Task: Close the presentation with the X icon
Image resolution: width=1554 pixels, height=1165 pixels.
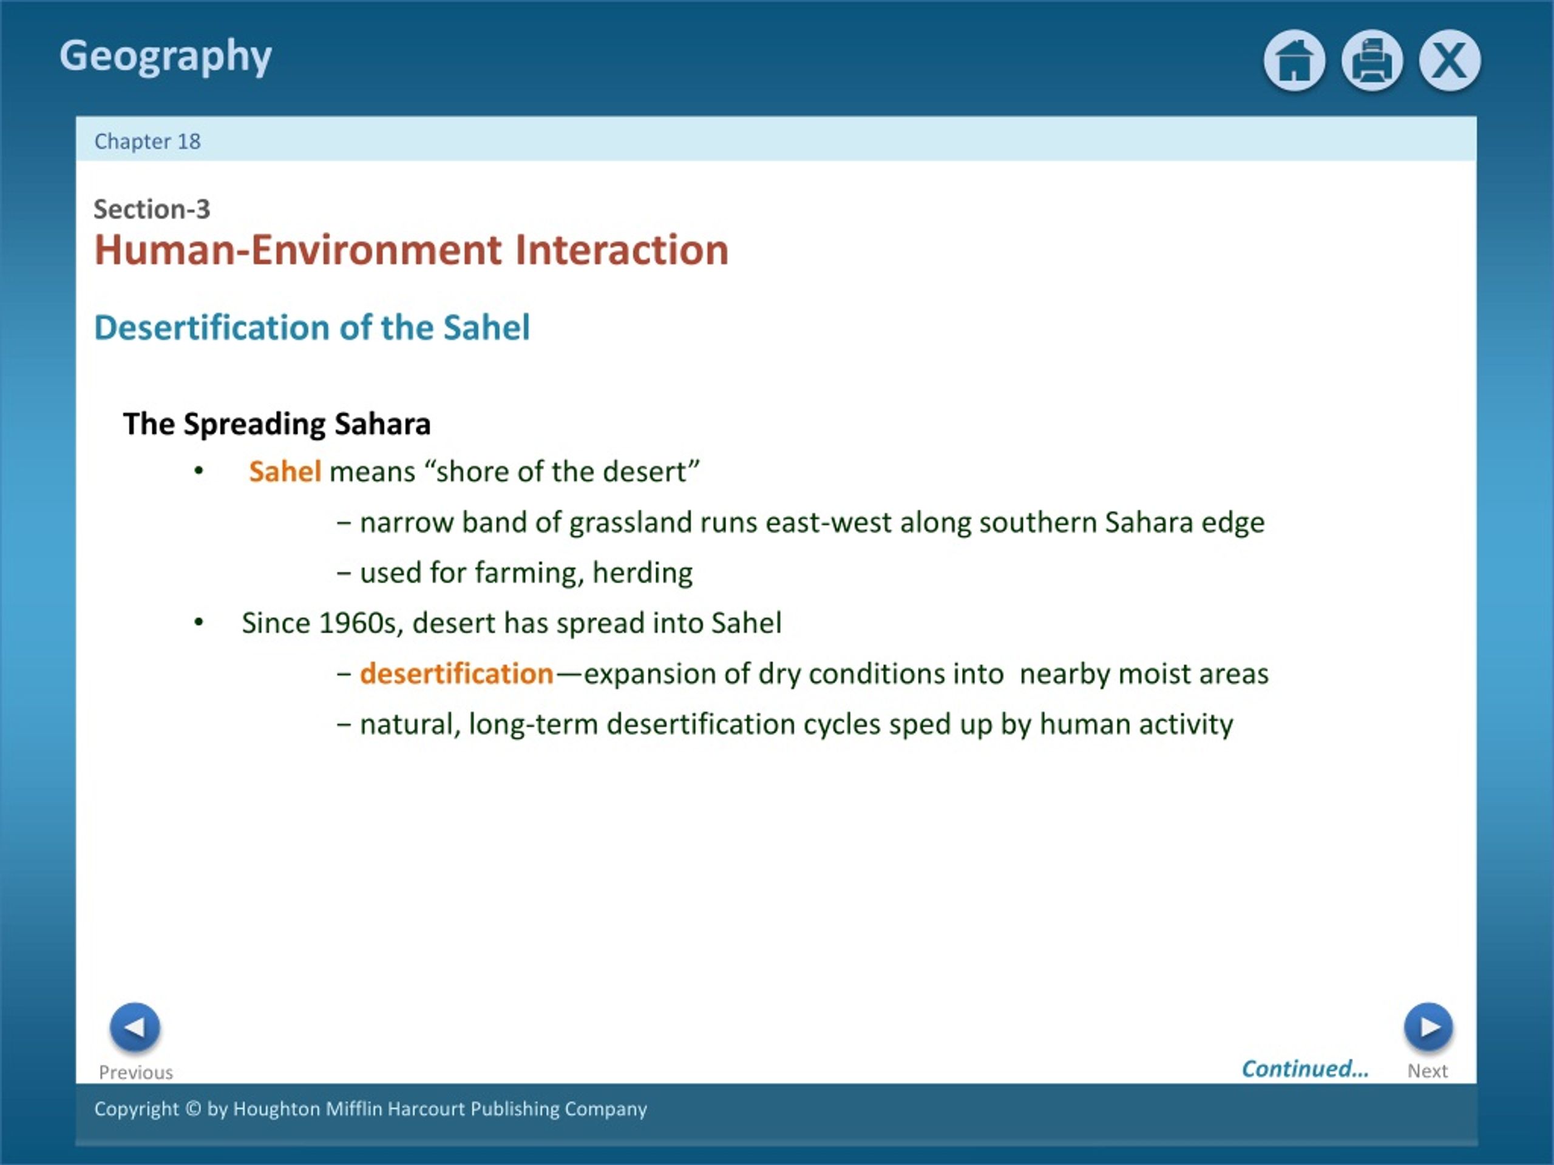Action: click(x=1450, y=61)
